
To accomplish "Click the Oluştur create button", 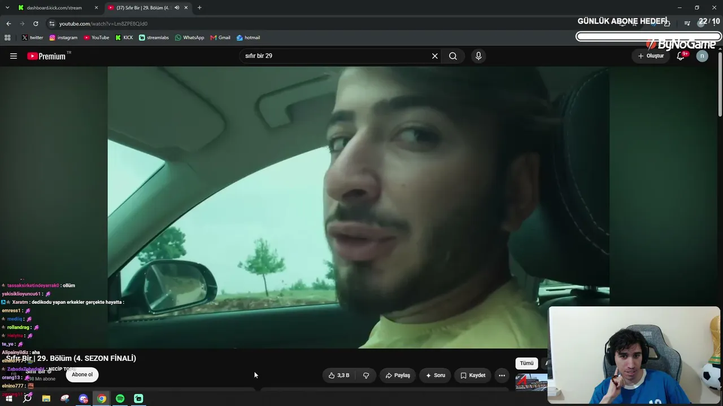I will [x=651, y=56].
